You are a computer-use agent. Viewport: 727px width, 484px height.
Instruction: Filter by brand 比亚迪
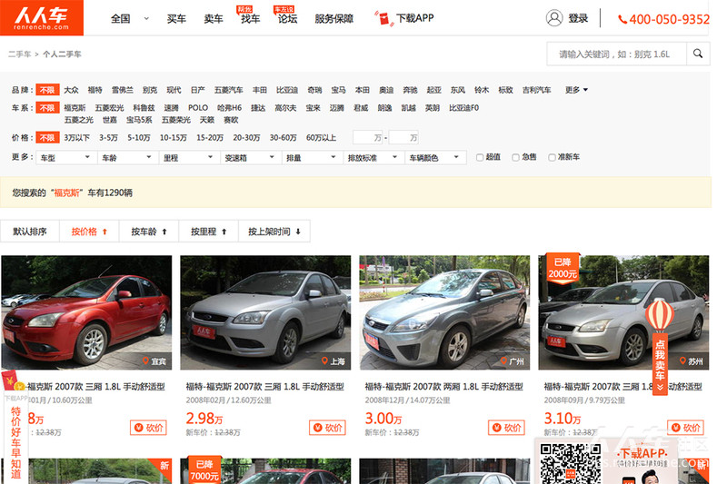tap(287, 90)
